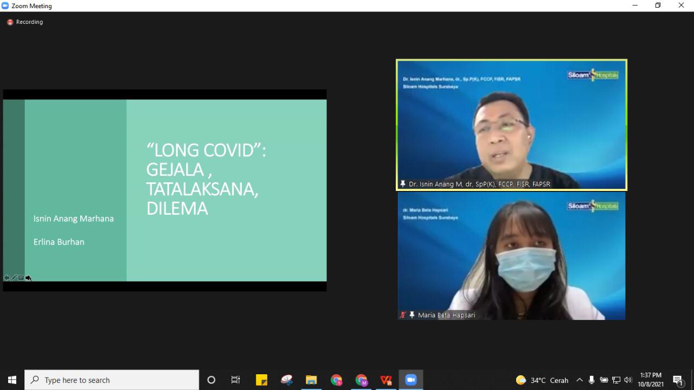694x390 pixels.
Task: Open Zoom from the Windows taskbar
Action: tap(410, 380)
